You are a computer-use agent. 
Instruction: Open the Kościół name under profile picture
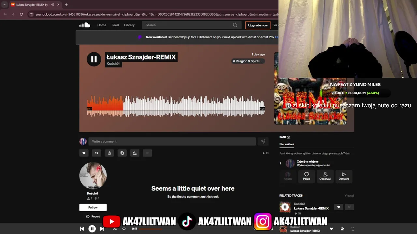coord(93,193)
